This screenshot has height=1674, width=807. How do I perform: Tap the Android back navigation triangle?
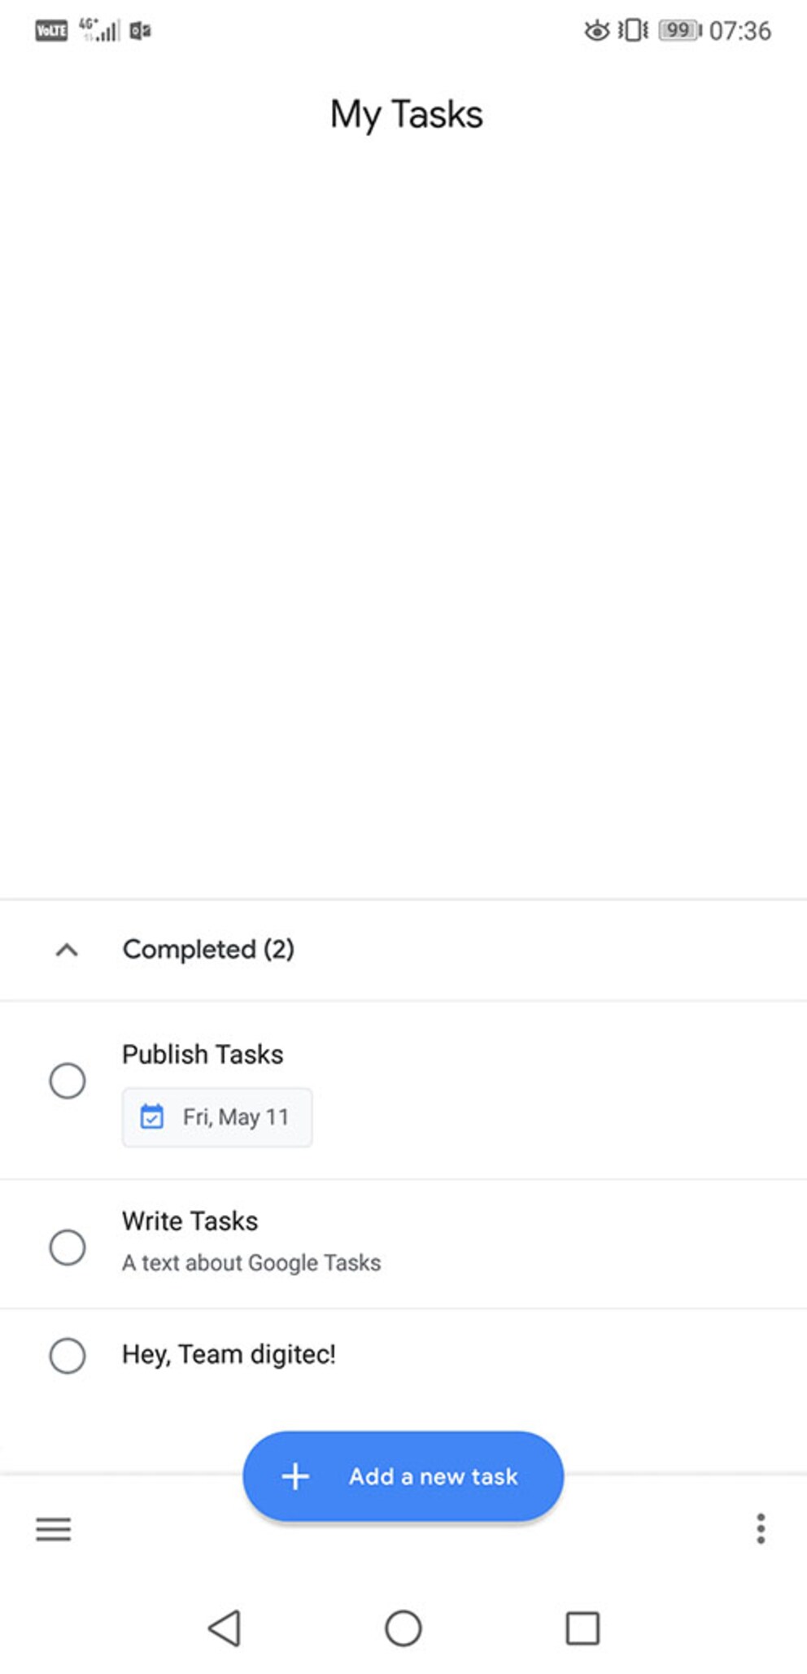click(225, 1628)
